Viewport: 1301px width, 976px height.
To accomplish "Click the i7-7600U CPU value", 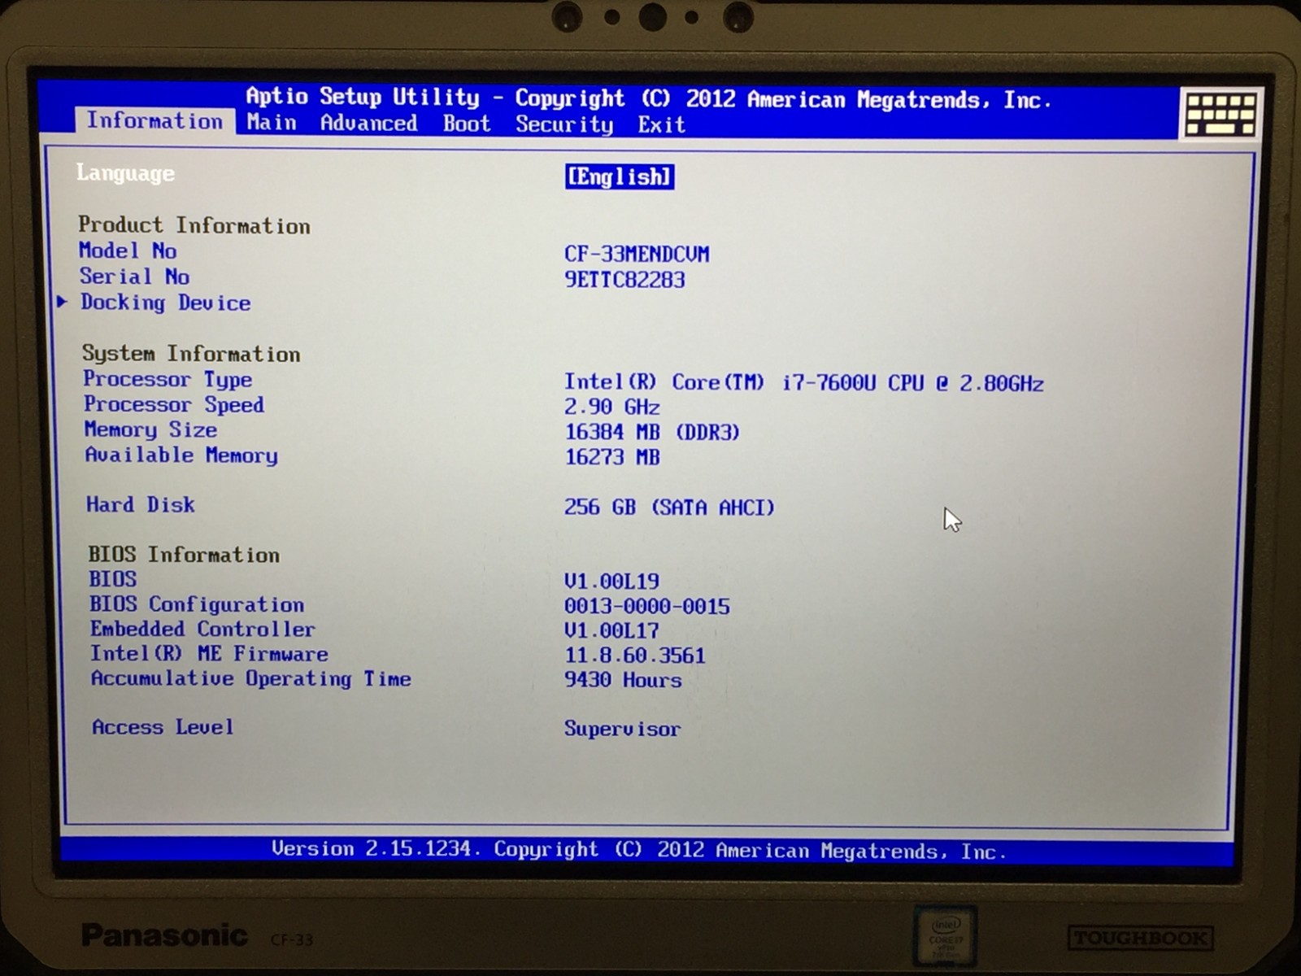I will click(804, 382).
